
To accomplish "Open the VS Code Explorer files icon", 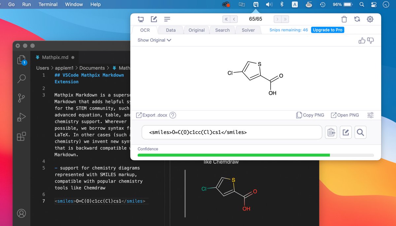I will tap(21, 60).
